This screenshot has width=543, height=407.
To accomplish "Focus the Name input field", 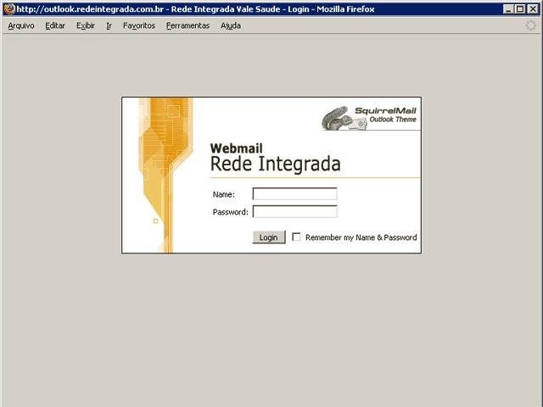I will (294, 194).
